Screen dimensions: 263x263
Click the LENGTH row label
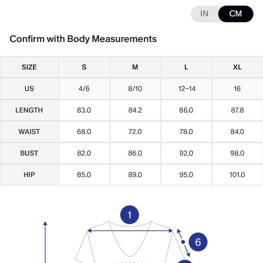coord(29,110)
